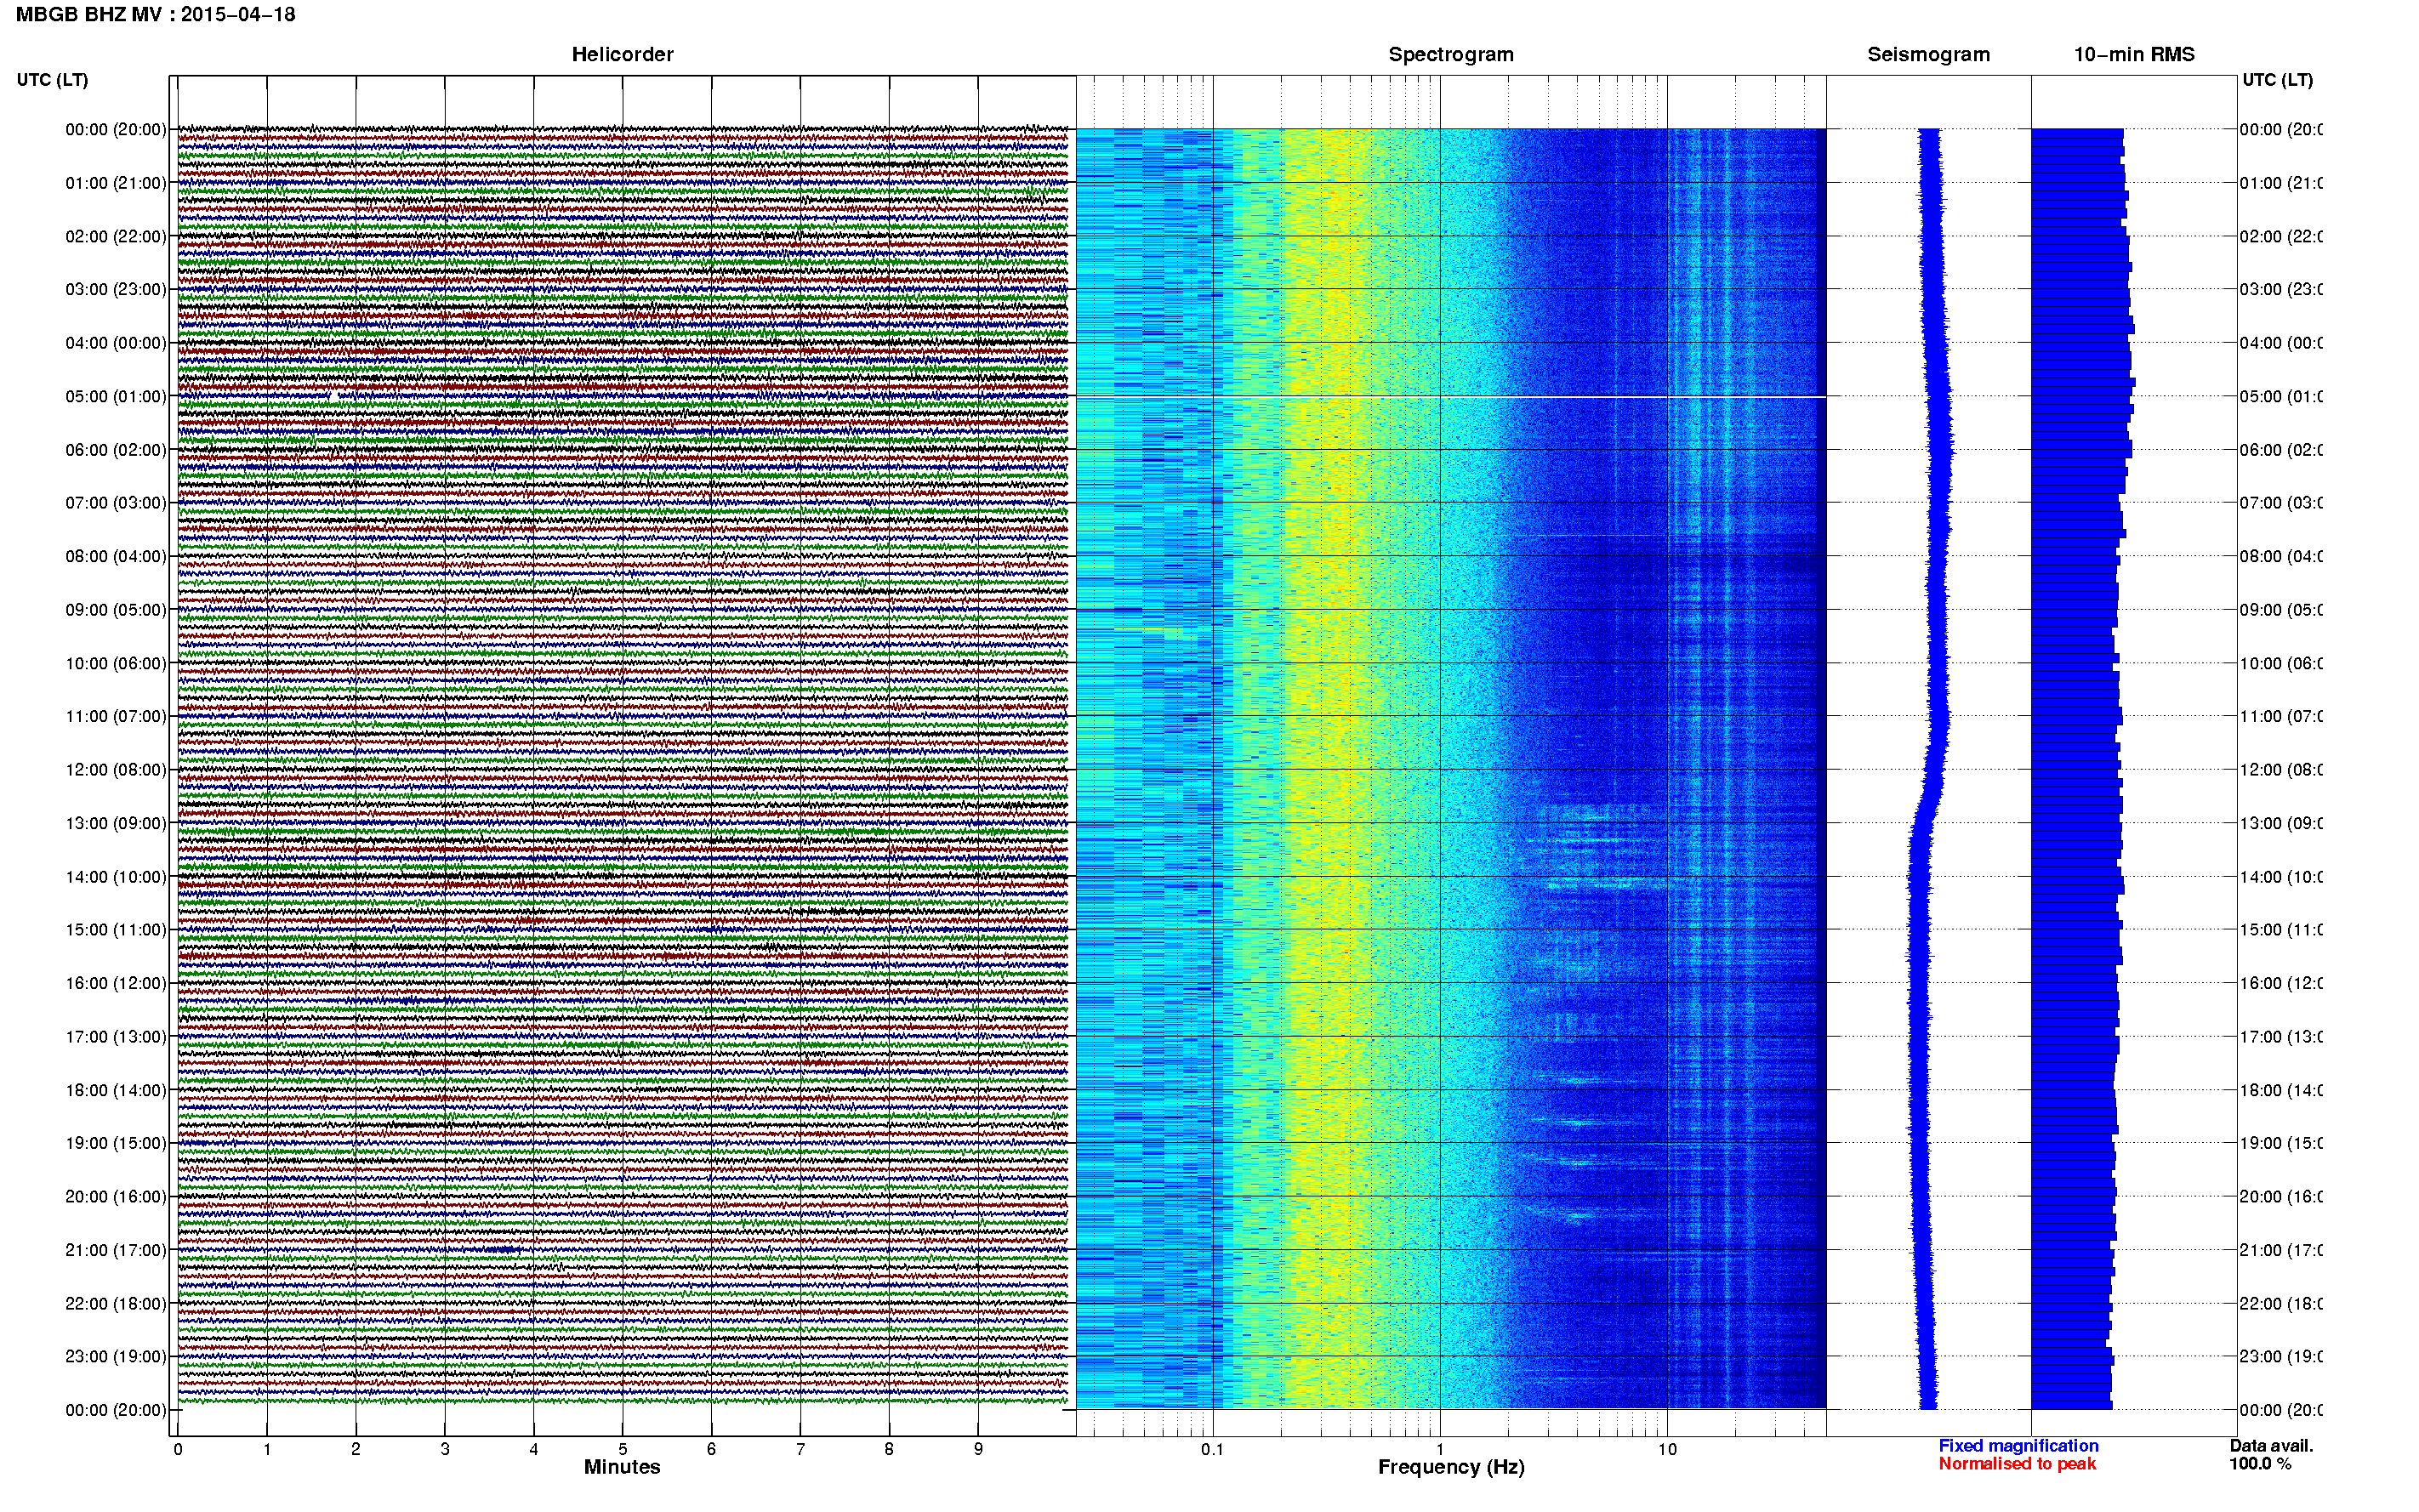This screenshot has width=2419, height=1512.
Task: Click the left-axis time label '16:00 (12:00)'
Action: pyautogui.click(x=116, y=984)
